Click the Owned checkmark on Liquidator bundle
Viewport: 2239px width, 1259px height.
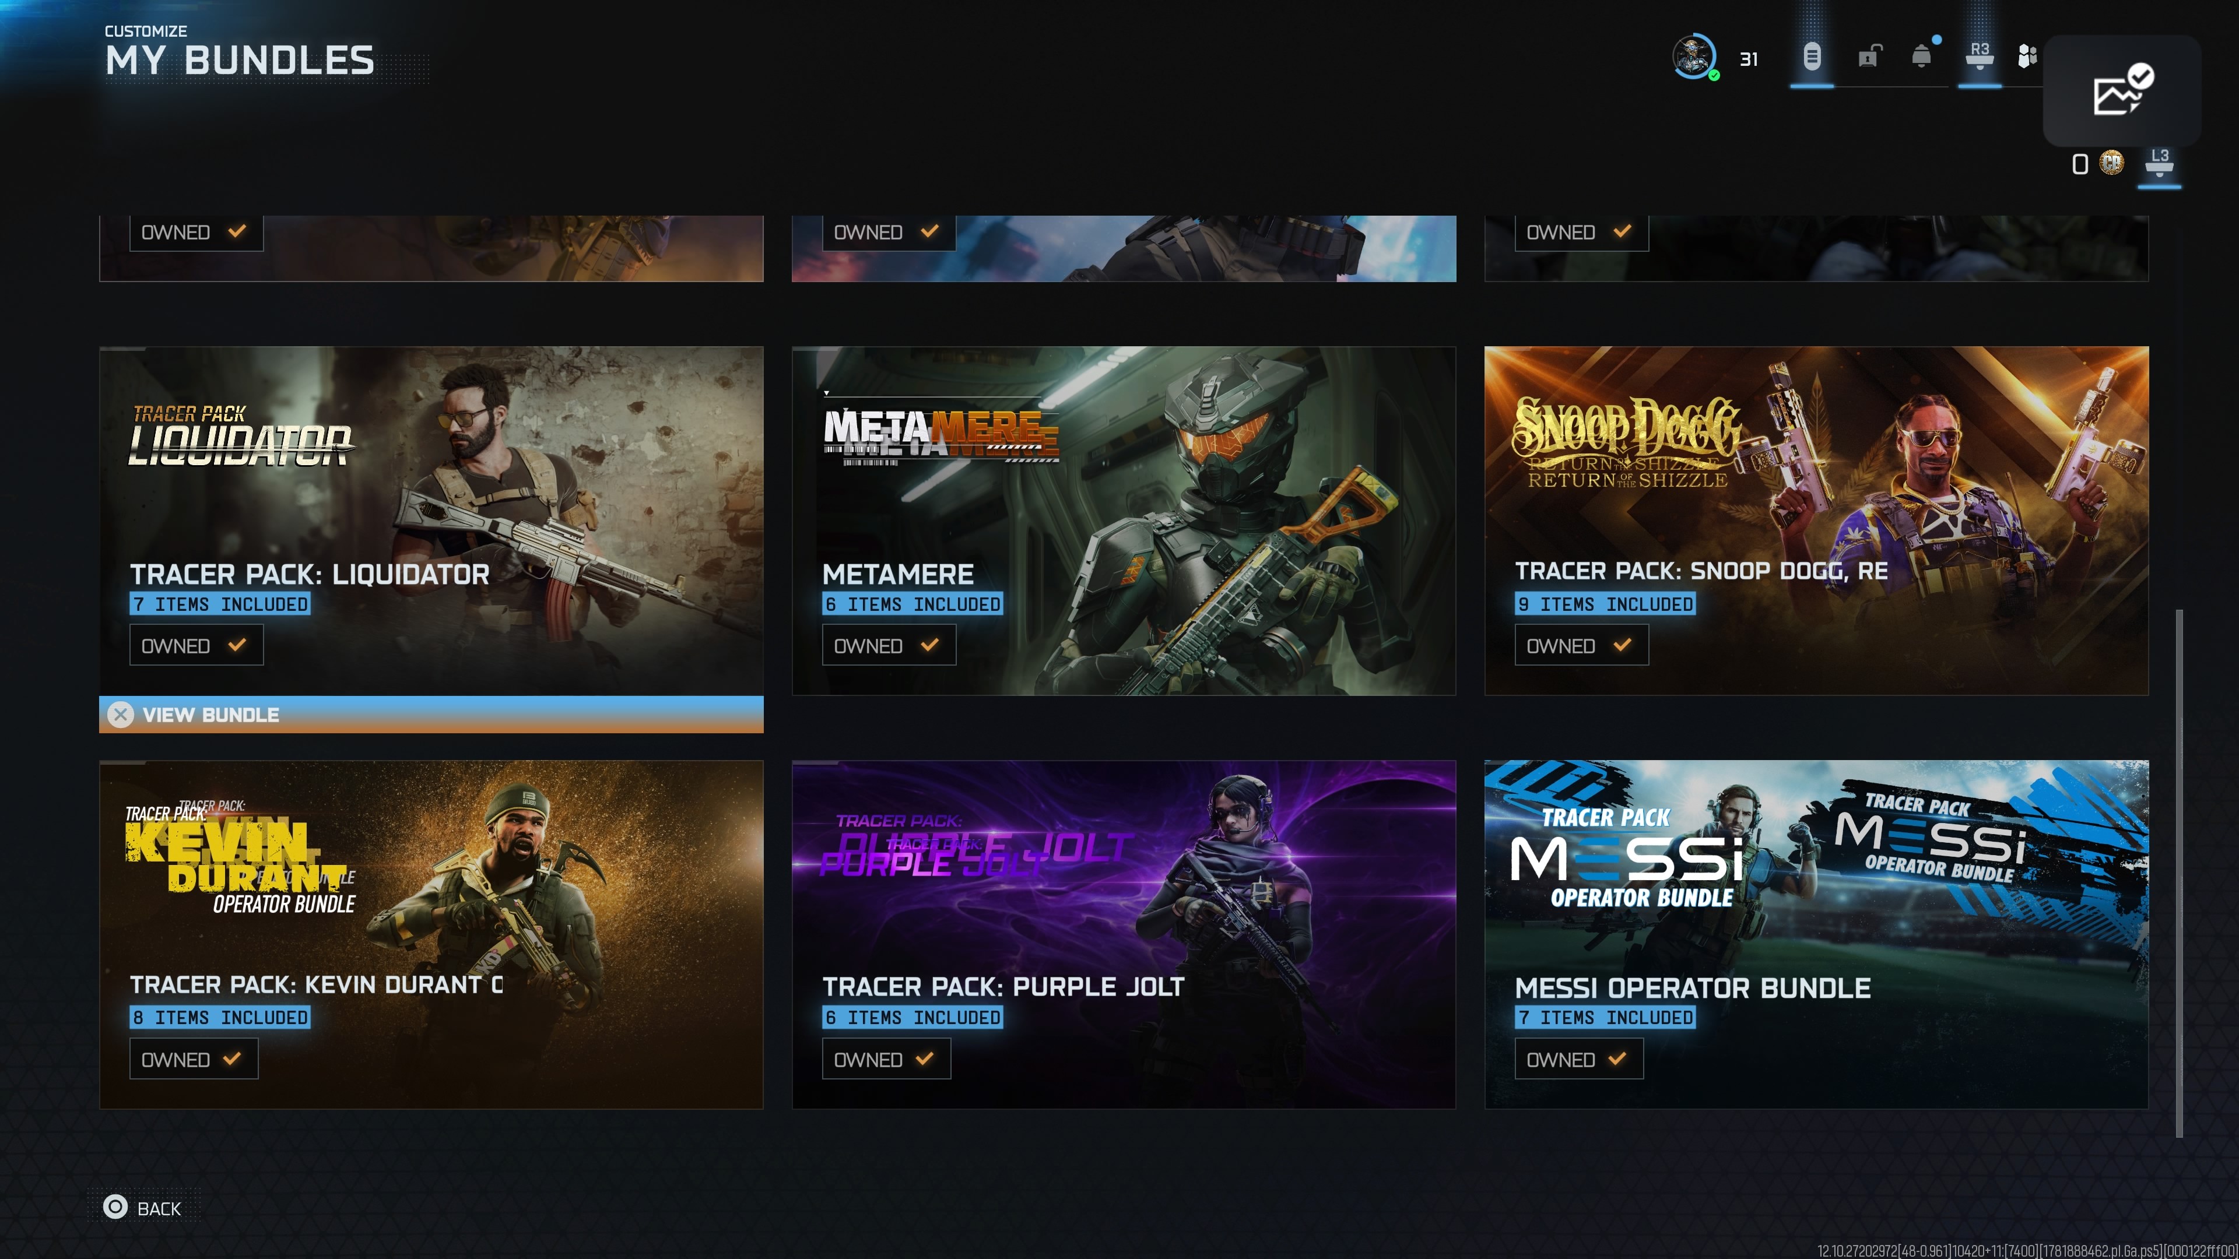click(237, 645)
